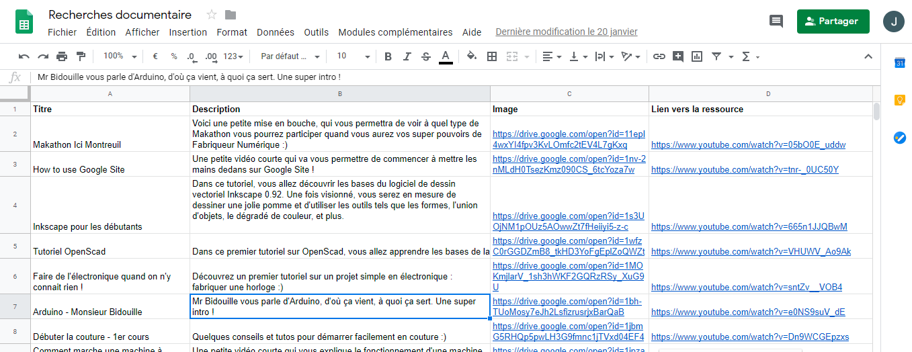Insert a comment
This screenshot has height=352, width=912.
pyautogui.click(x=678, y=56)
